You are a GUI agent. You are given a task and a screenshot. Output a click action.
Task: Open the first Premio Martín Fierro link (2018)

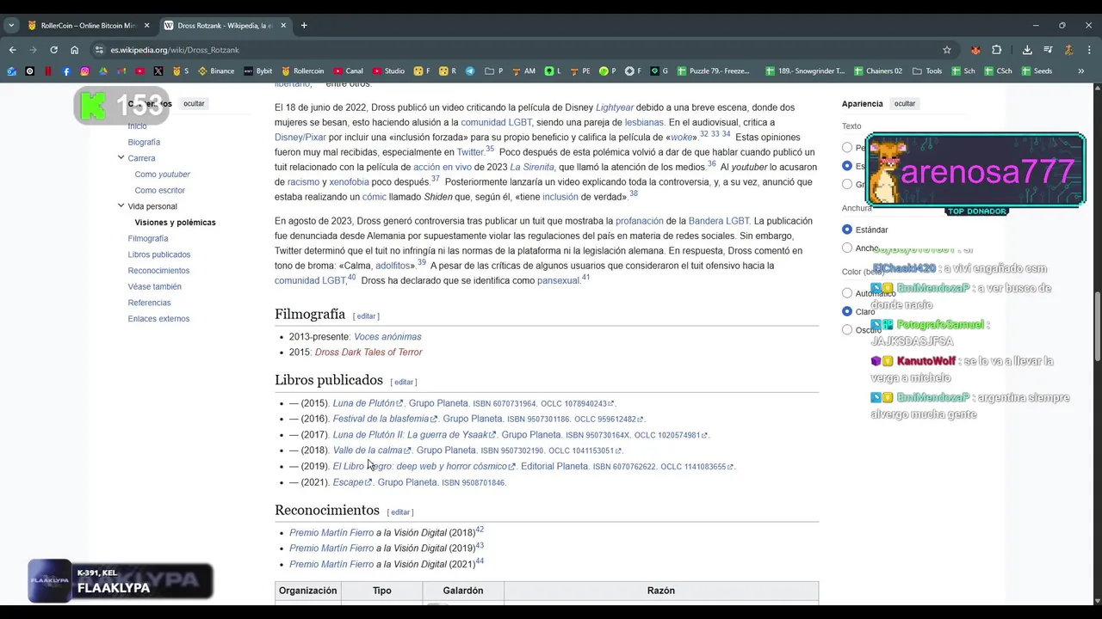pos(331,533)
